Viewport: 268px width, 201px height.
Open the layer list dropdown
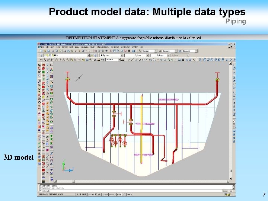click(x=88, y=55)
